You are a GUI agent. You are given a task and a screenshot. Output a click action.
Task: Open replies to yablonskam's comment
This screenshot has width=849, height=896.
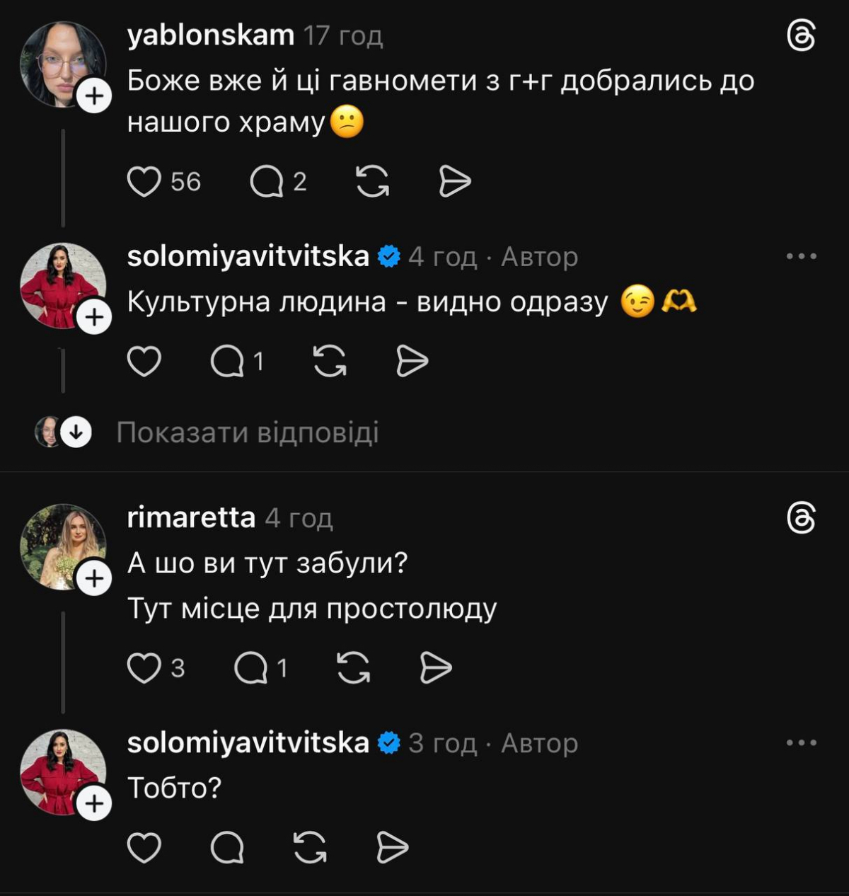(267, 182)
